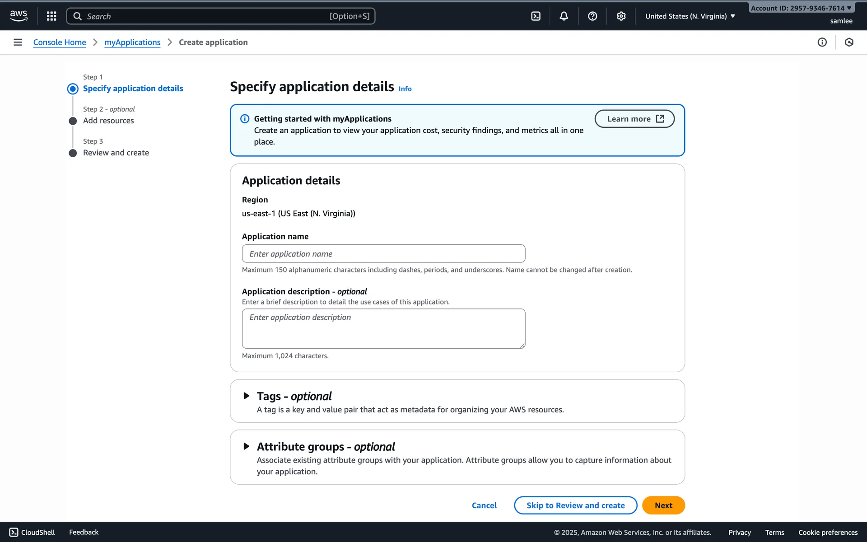Screen dimensions: 867x542
Task: Select Step 1 Specify application details
Action: click(x=133, y=89)
